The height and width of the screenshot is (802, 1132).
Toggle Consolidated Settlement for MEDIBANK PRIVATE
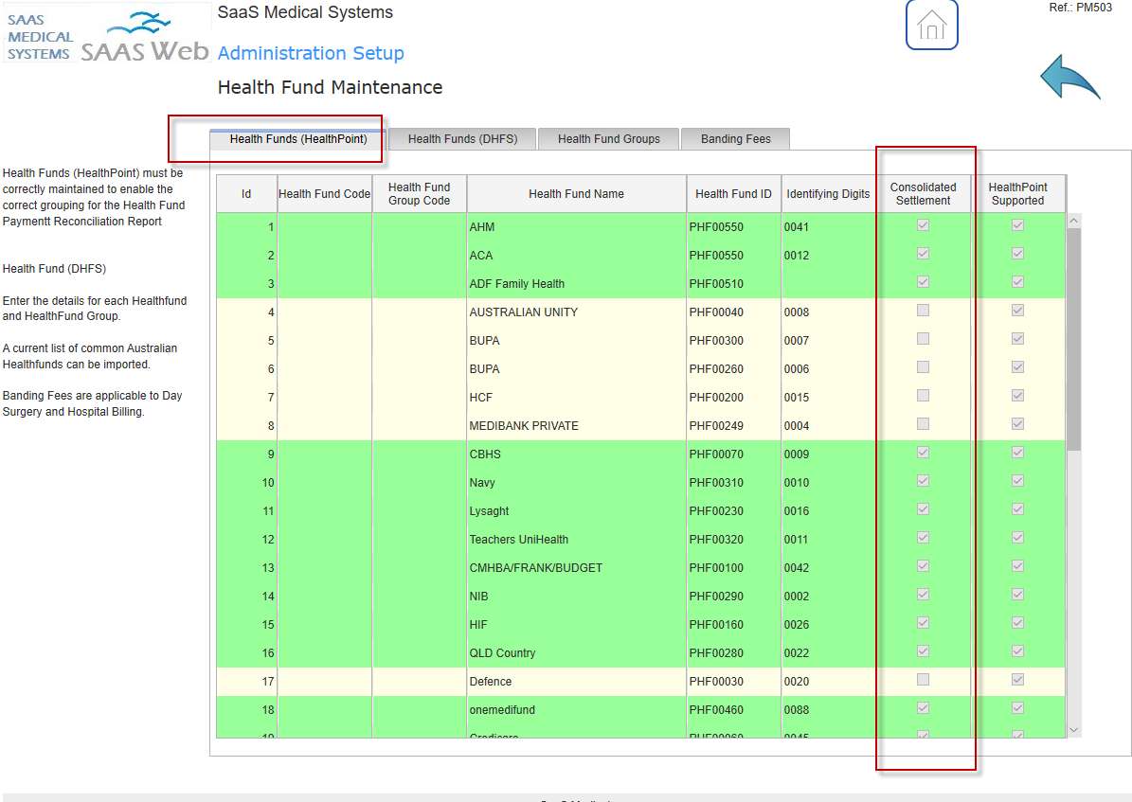coord(923,424)
